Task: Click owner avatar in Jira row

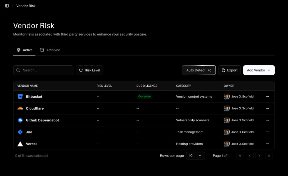Action: point(227,132)
